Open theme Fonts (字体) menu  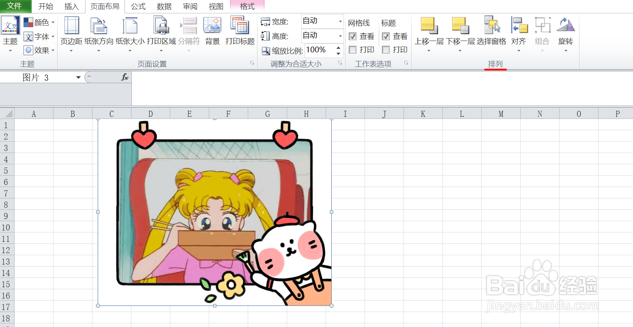(x=39, y=37)
